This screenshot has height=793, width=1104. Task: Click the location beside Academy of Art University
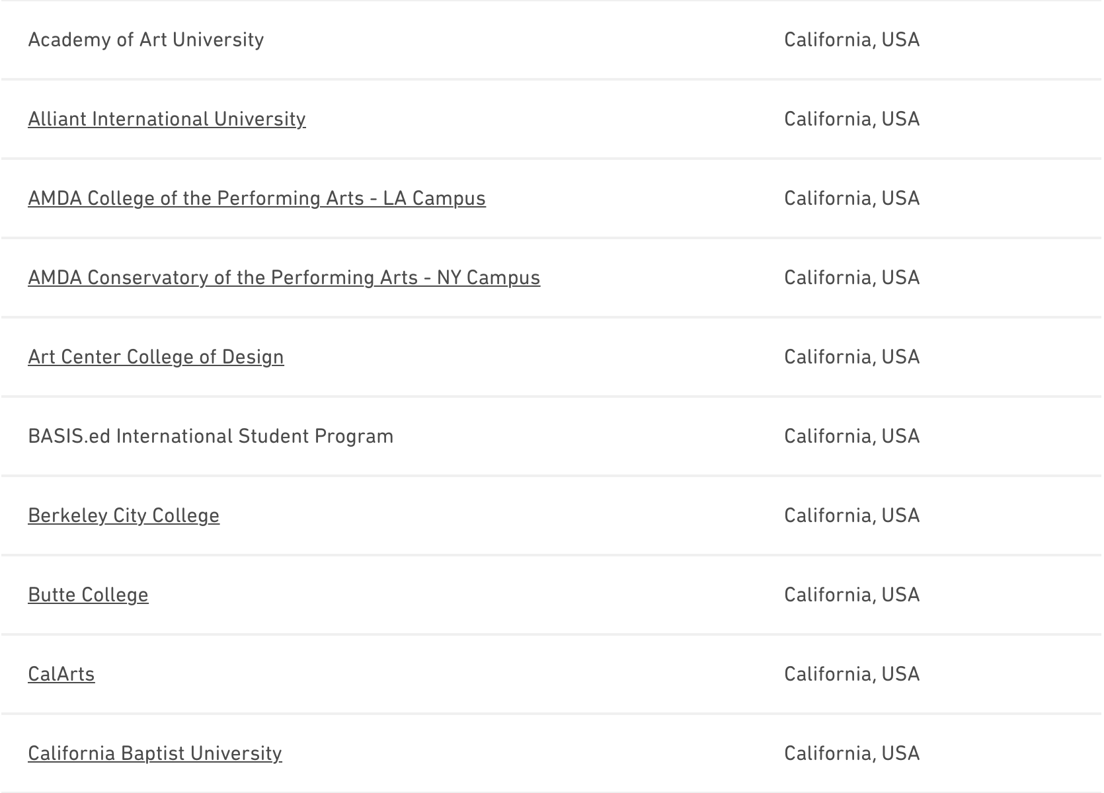[x=851, y=40]
